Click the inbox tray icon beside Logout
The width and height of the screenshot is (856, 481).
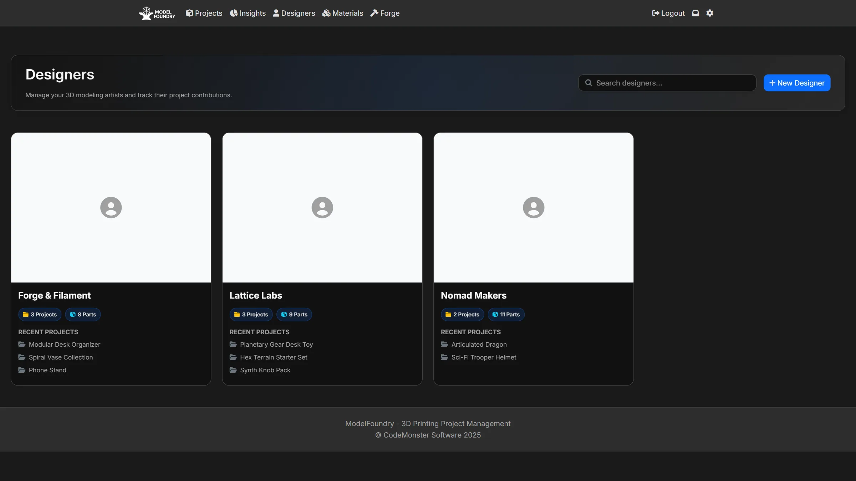(x=695, y=13)
